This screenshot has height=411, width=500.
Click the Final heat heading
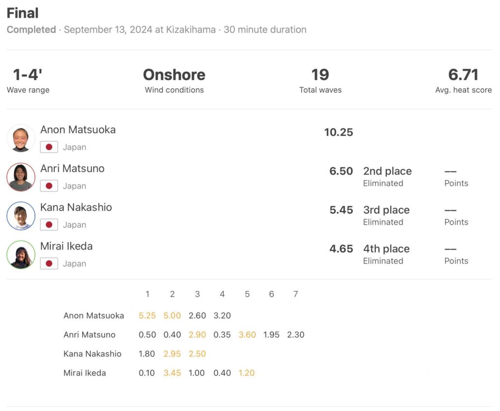(x=23, y=13)
